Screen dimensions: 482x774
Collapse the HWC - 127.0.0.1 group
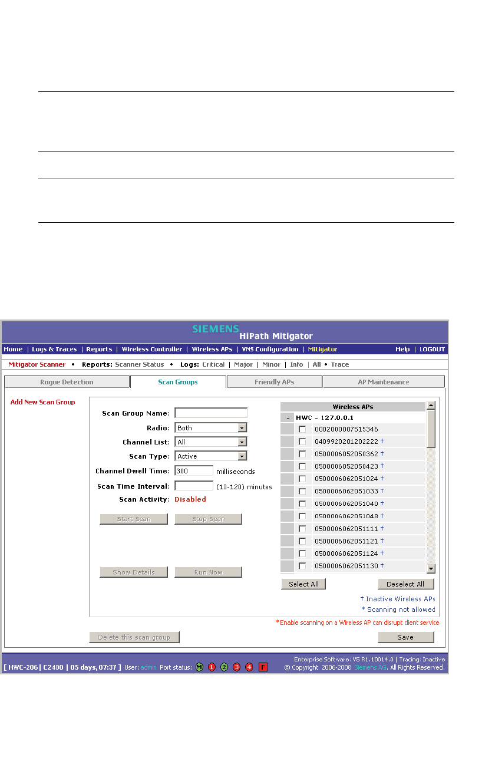click(x=288, y=417)
